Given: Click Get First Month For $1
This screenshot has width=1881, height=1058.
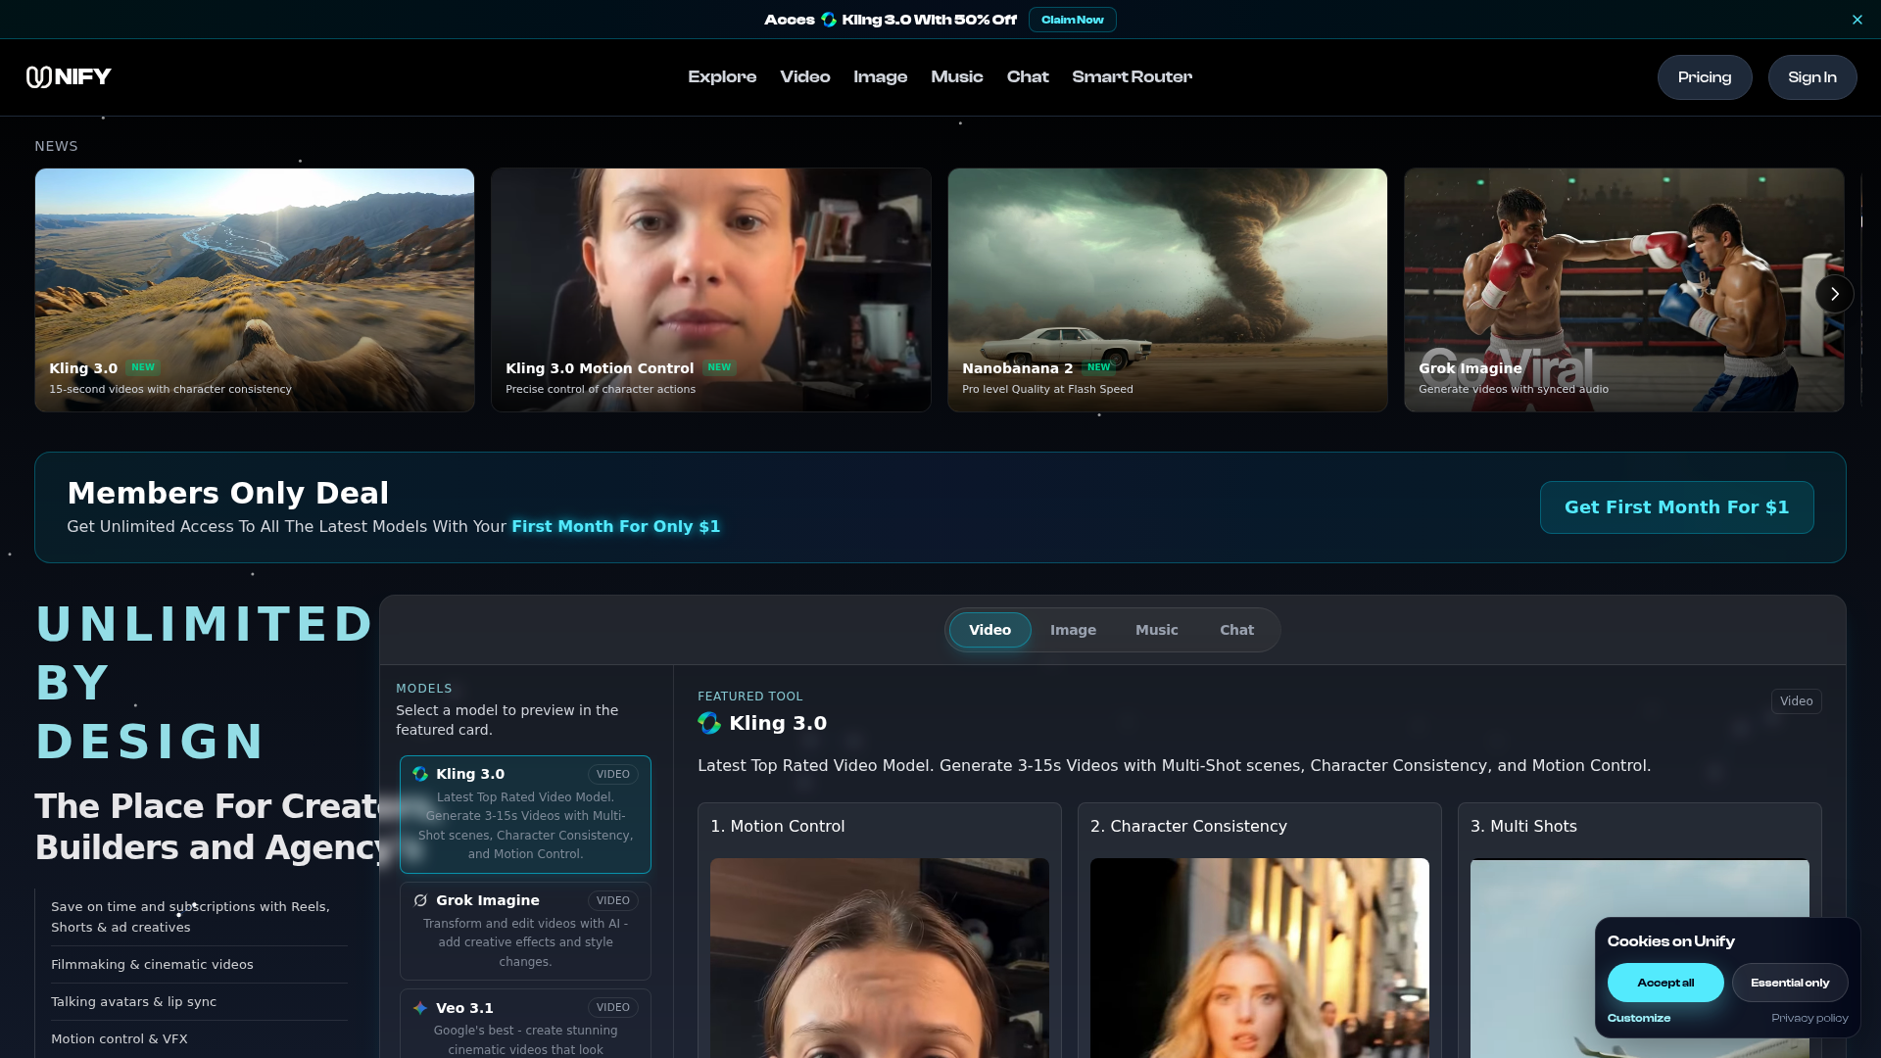Looking at the screenshot, I should tap(1676, 507).
